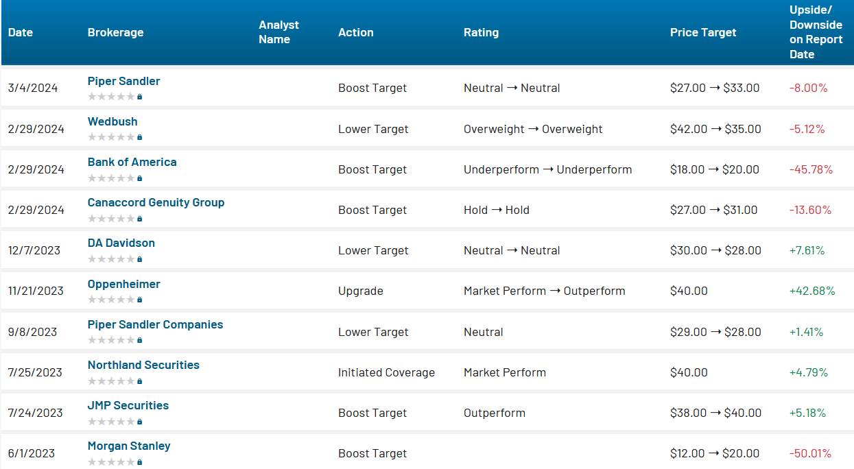
Task: Click the lock icon under Bank of America
Action: (x=140, y=178)
